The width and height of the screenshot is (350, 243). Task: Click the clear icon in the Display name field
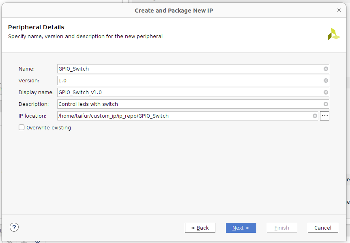point(326,92)
